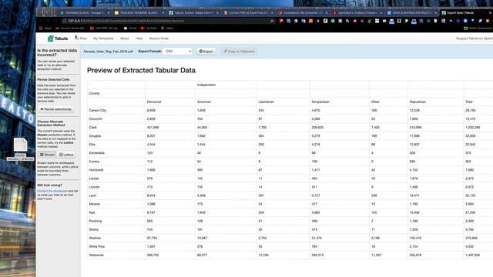Image resolution: width=493 pixels, height=277 pixels.
Task: Click the Nye row label
Action: click(x=92, y=212)
